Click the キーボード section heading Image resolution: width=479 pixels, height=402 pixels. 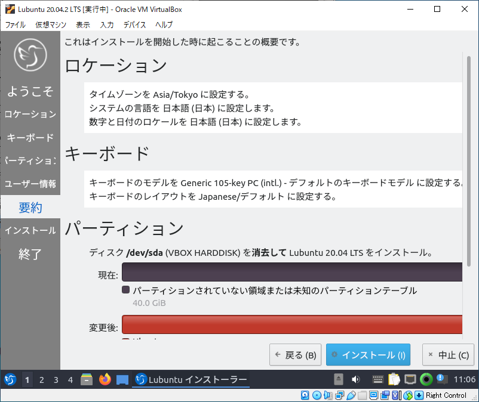(108, 153)
